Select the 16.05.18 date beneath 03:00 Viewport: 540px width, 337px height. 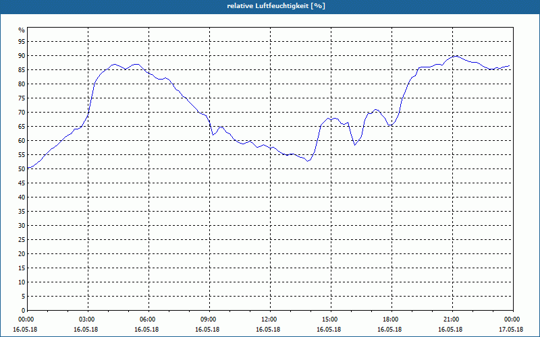coord(86,330)
